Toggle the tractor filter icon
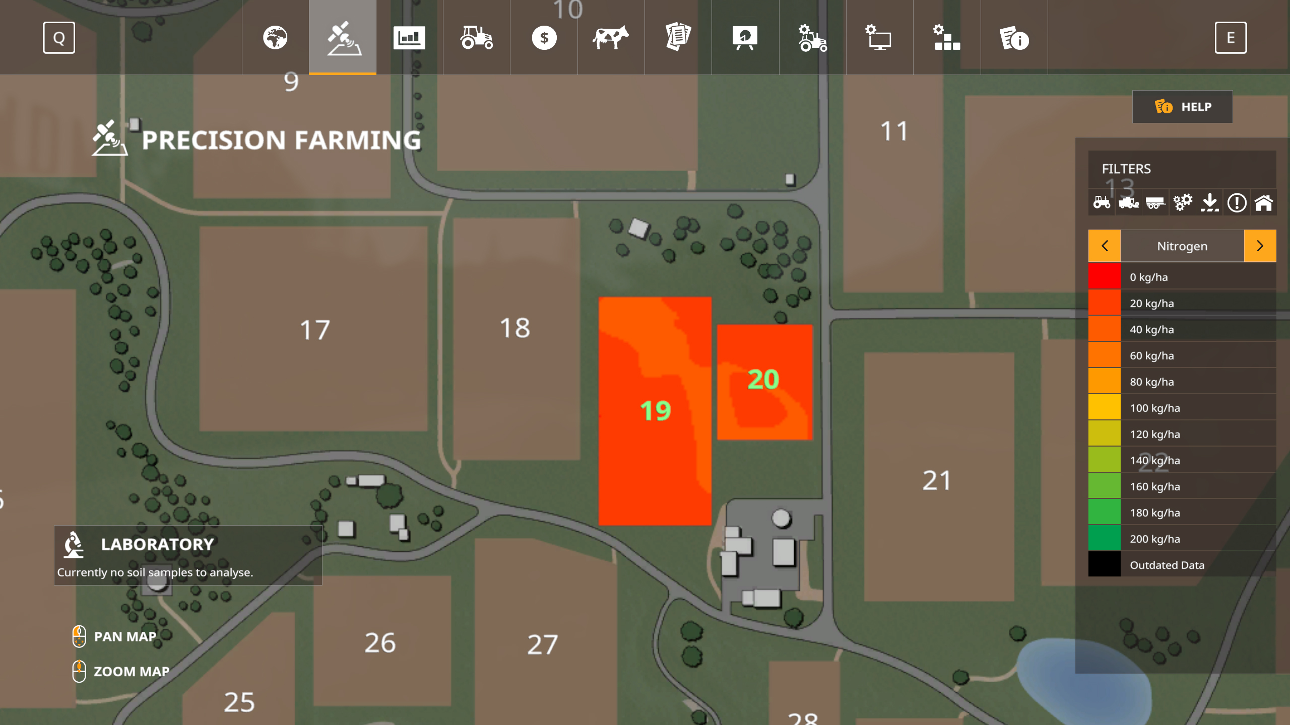The width and height of the screenshot is (1290, 725). [x=1101, y=203]
